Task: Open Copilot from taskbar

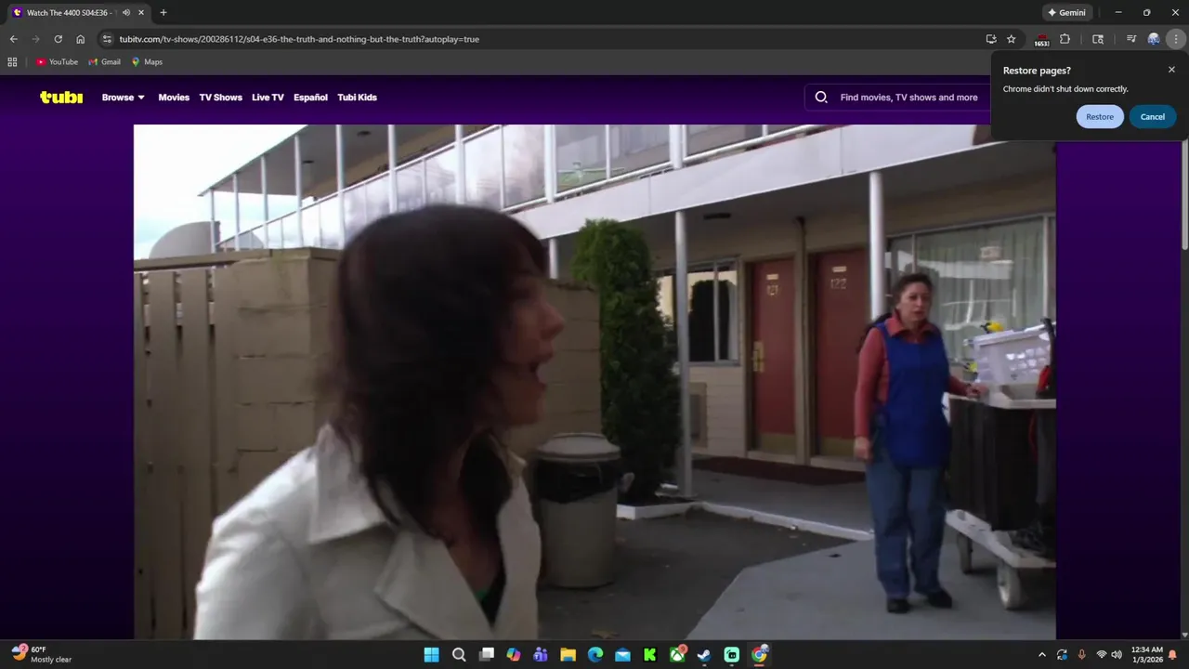Action: coord(514,654)
